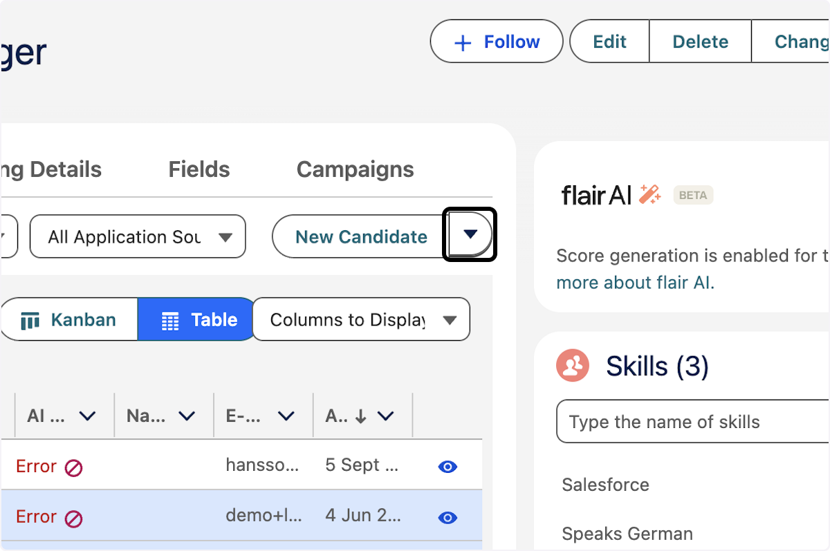Open the AI column header chevron menu
This screenshot has width=830, height=551.
point(87,416)
